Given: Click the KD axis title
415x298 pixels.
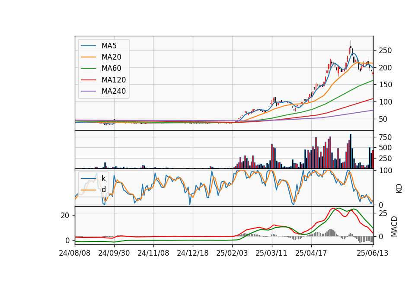Looking at the screenshot, I should [x=399, y=188].
